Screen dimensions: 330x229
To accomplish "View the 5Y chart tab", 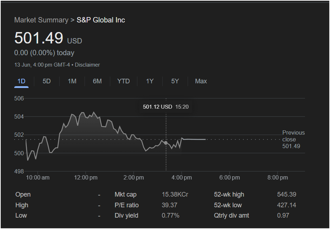I will click(175, 81).
